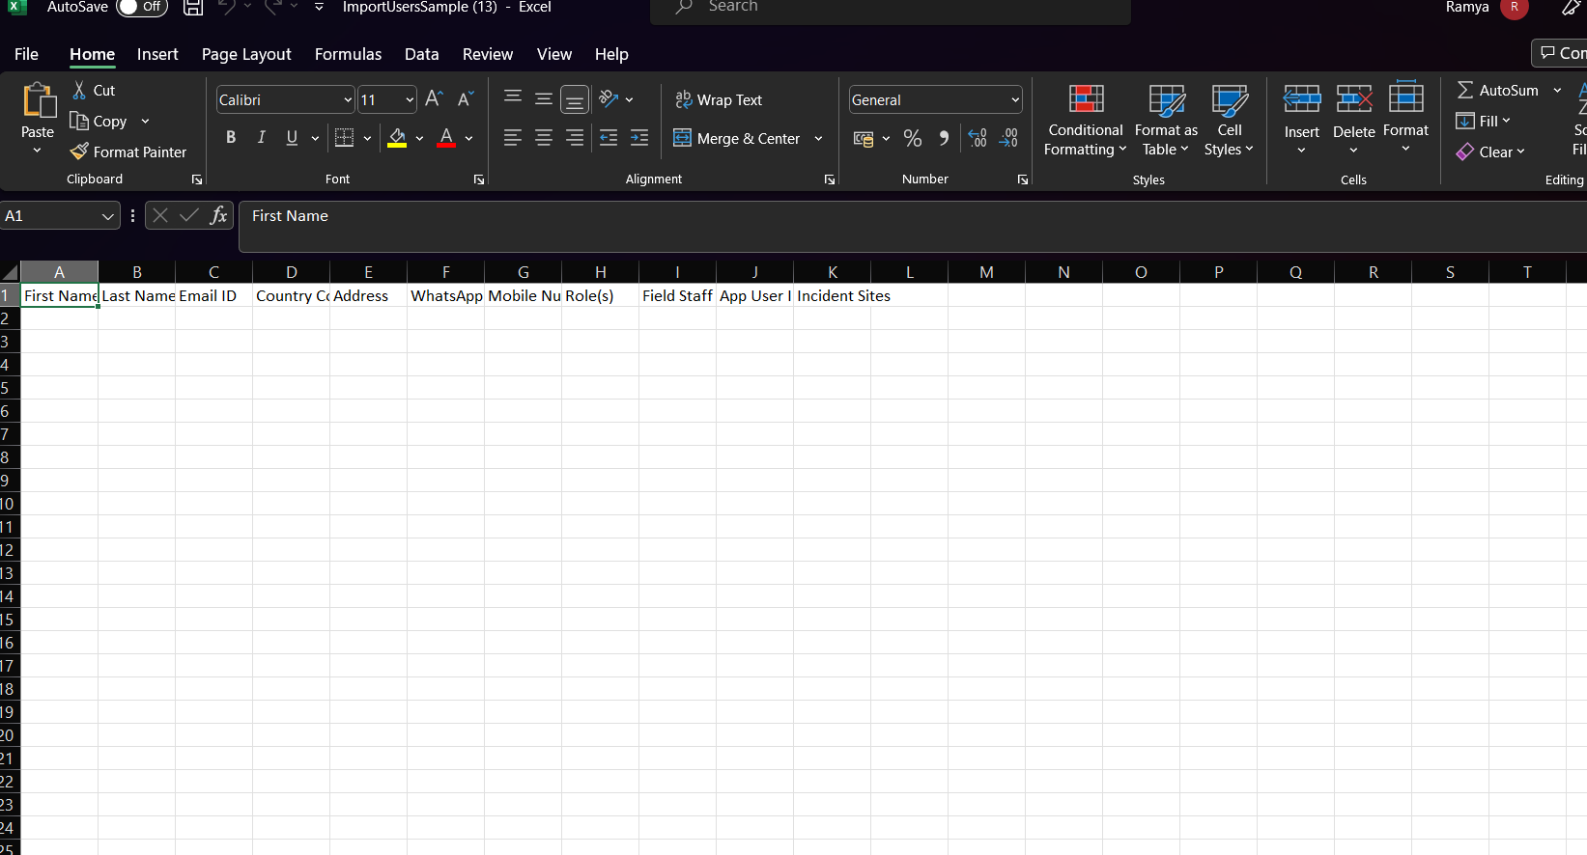Toggle Bold formatting

[231, 138]
